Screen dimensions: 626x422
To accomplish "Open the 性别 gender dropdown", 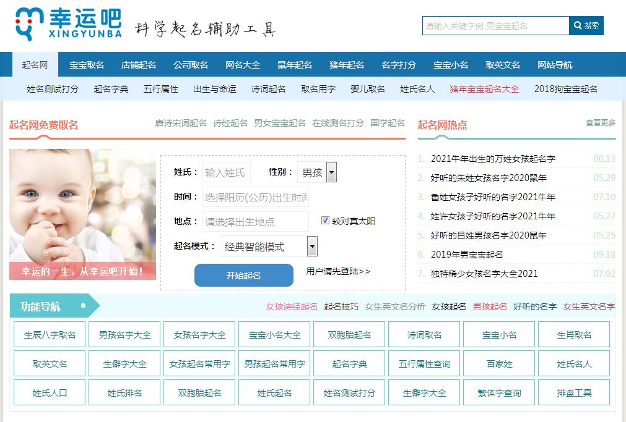I will (317, 172).
